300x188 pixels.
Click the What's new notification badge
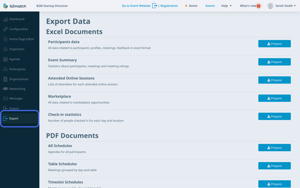coord(259,6)
